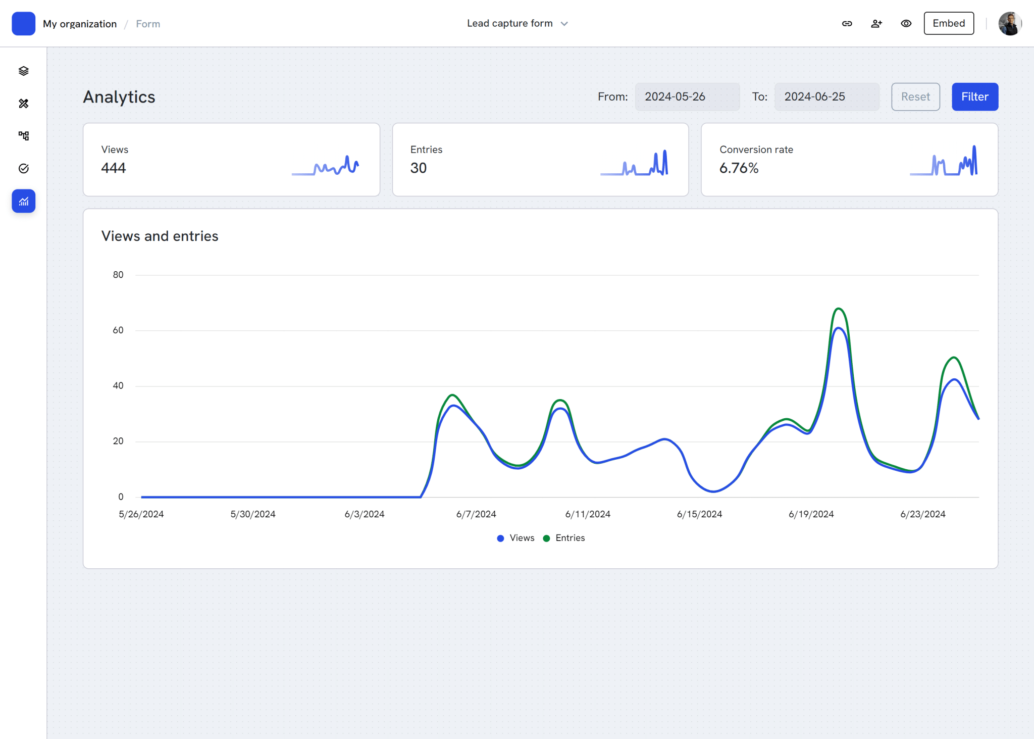This screenshot has height=739, width=1034.
Task: Toggle the Entries series in legend
Action: tap(564, 538)
